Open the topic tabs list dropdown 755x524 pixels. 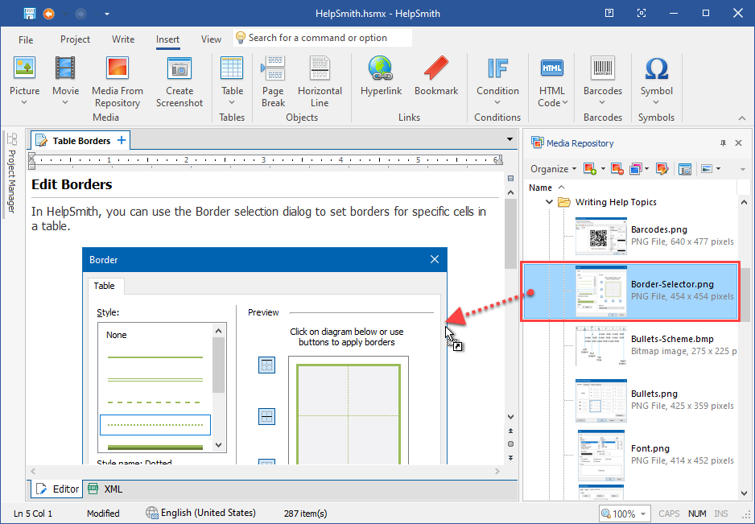510,140
